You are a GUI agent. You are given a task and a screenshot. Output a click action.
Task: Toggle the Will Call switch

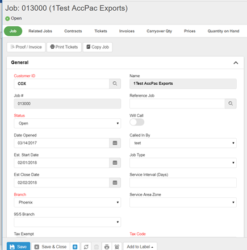[137, 122]
